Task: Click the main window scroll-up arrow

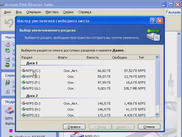Action: (179, 34)
